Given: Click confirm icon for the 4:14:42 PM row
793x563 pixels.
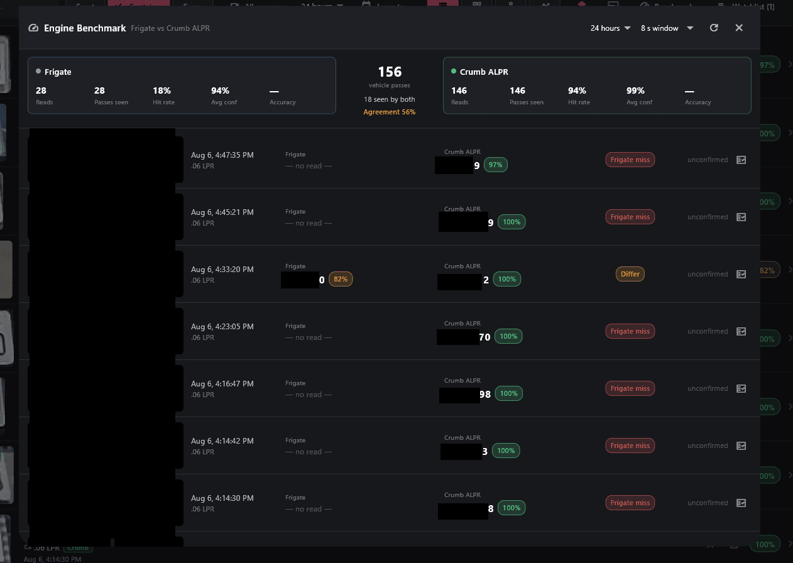Looking at the screenshot, I should coord(741,445).
